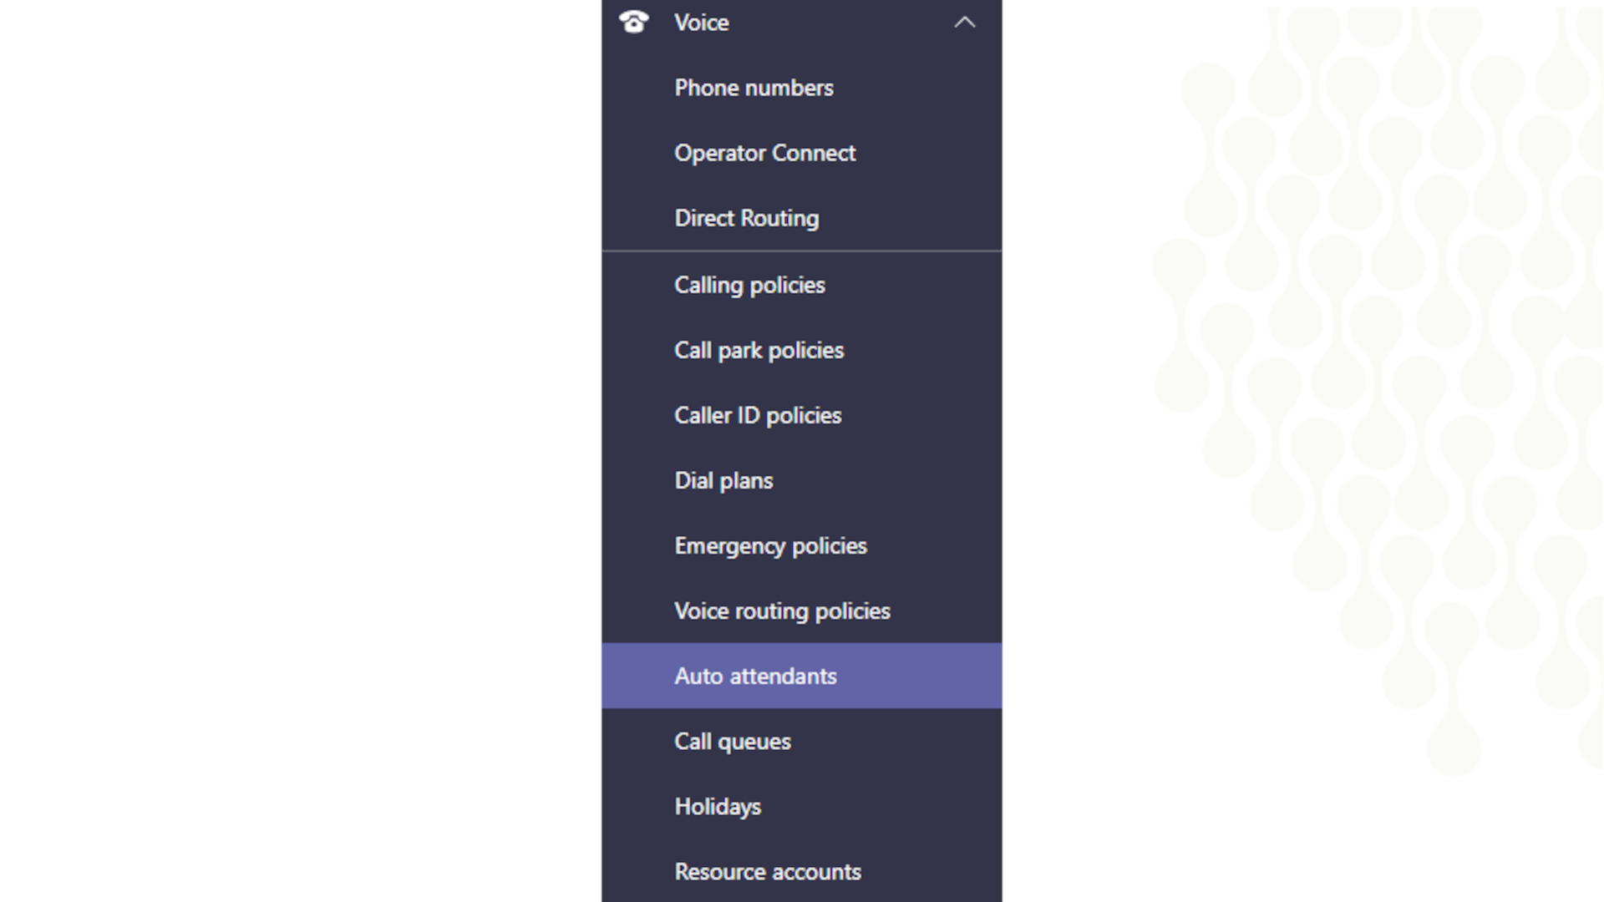Image resolution: width=1604 pixels, height=902 pixels.
Task: Open Direct Routing settings
Action: pos(746,218)
